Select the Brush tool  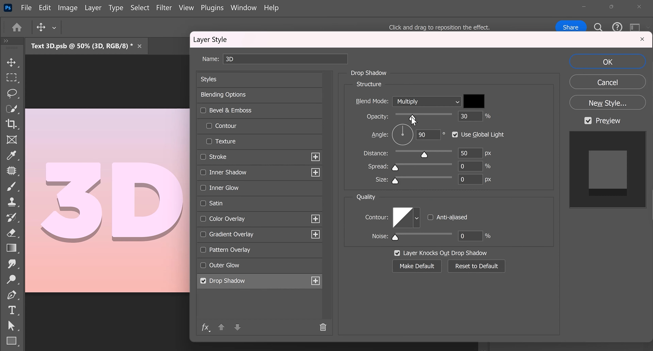pos(12,187)
